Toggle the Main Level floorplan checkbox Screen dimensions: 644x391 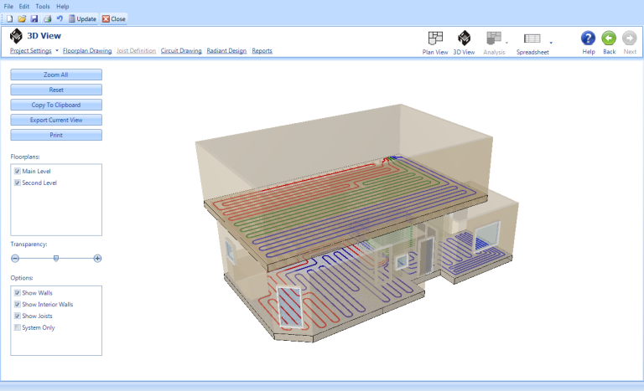[x=18, y=171]
